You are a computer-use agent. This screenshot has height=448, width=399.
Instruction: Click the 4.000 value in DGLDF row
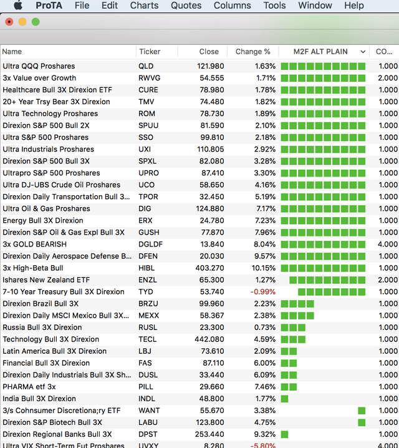pos(388,245)
